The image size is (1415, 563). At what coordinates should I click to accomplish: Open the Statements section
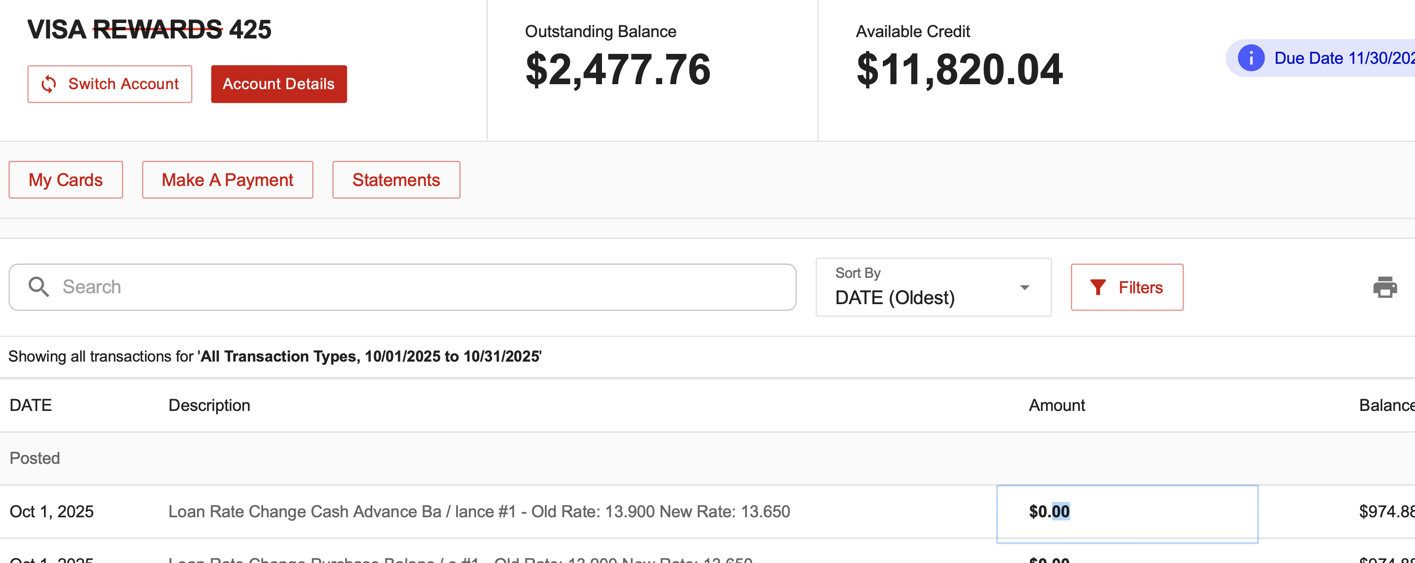coord(396,179)
